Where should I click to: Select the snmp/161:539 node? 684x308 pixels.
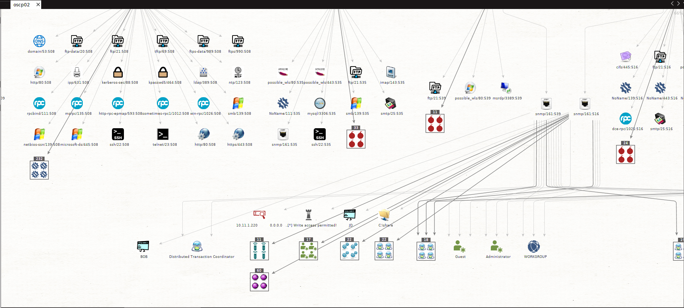coord(547,104)
